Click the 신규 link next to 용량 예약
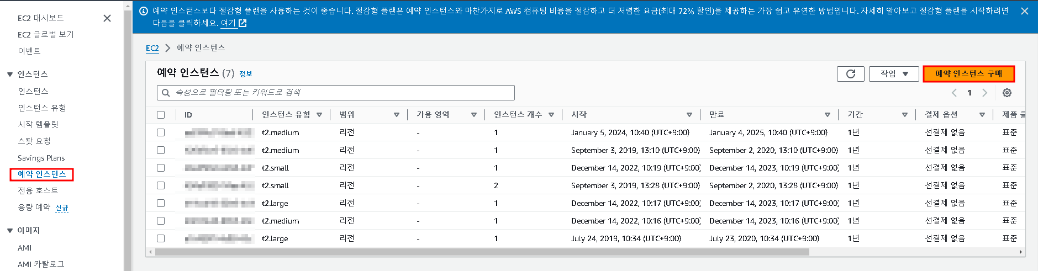This screenshot has height=271, width=1038. click(62, 208)
